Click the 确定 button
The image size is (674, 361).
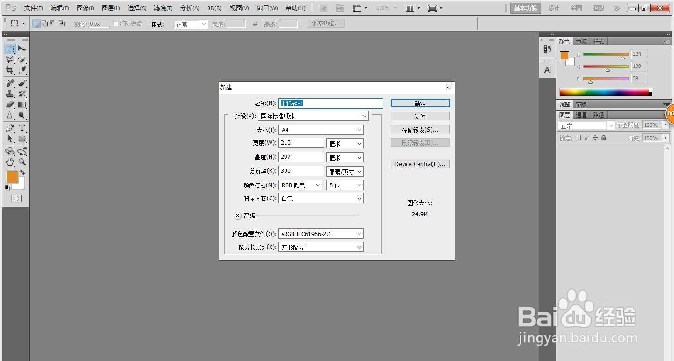420,103
